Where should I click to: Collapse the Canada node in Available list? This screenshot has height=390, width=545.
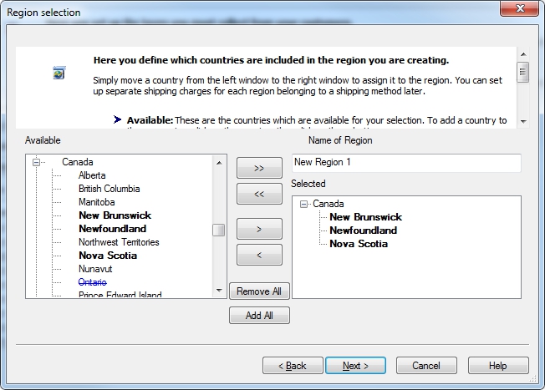[x=37, y=162]
